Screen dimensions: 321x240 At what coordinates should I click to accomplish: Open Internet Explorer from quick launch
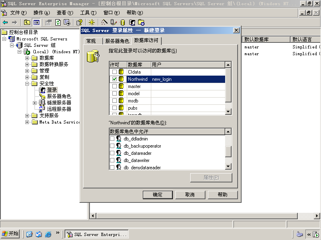point(48,234)
